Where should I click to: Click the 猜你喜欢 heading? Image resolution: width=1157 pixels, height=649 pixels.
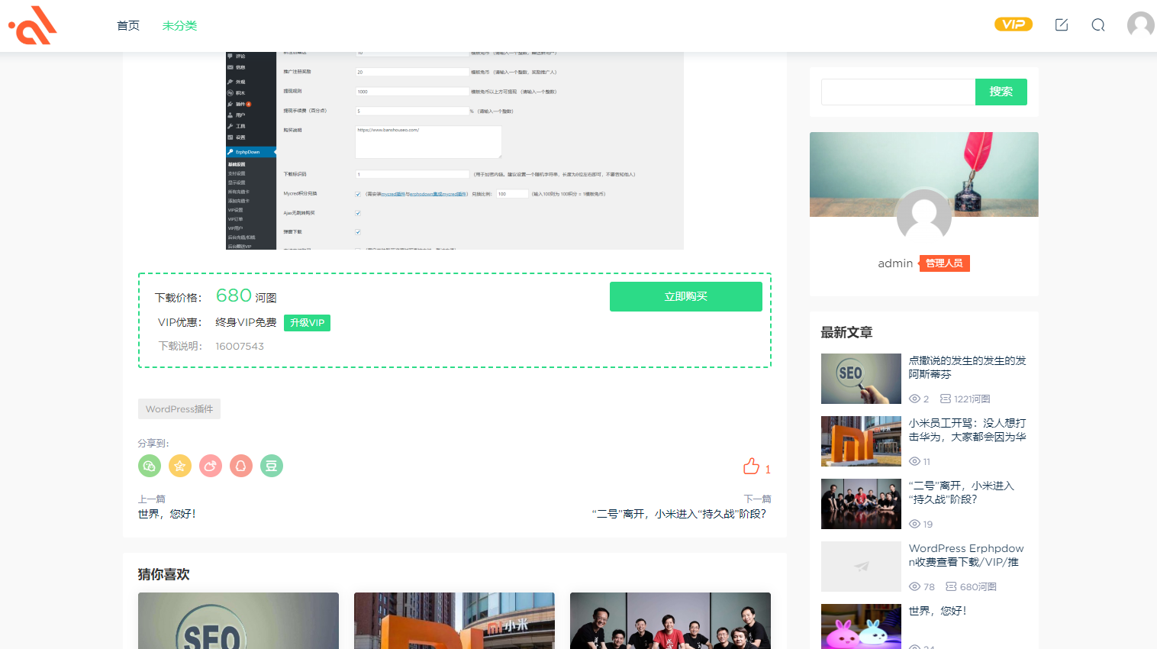coord(163,574)
